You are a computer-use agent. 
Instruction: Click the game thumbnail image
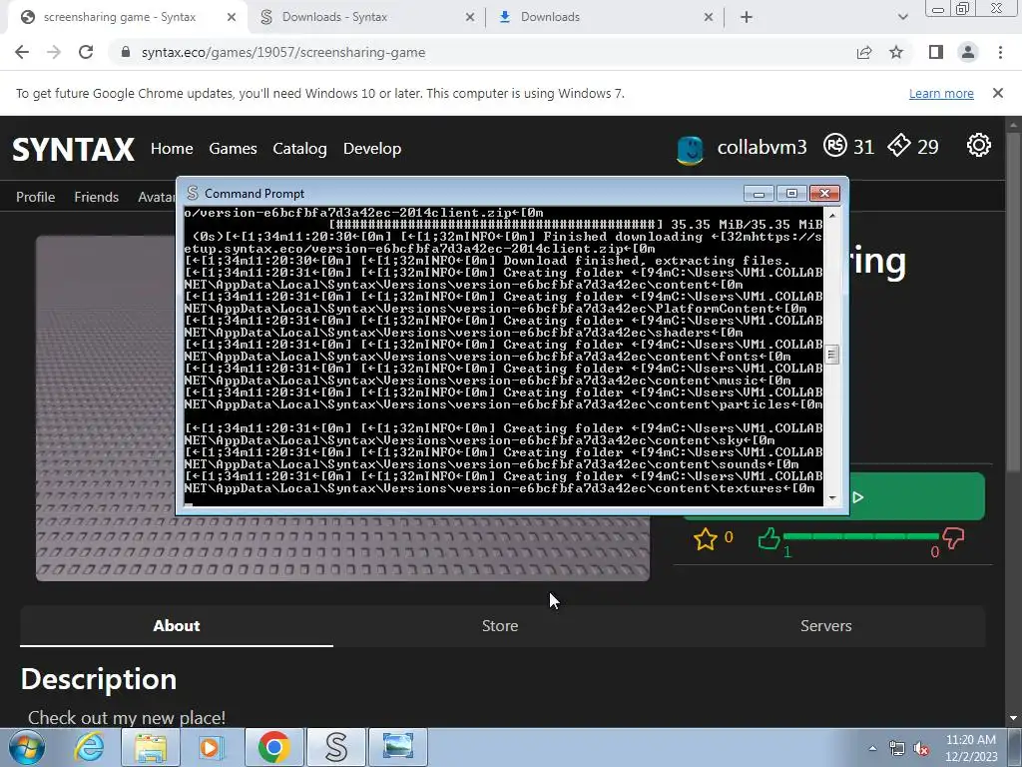click(343, 546)
